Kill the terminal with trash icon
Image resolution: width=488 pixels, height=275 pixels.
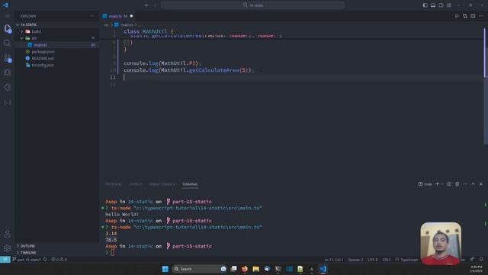457,184
